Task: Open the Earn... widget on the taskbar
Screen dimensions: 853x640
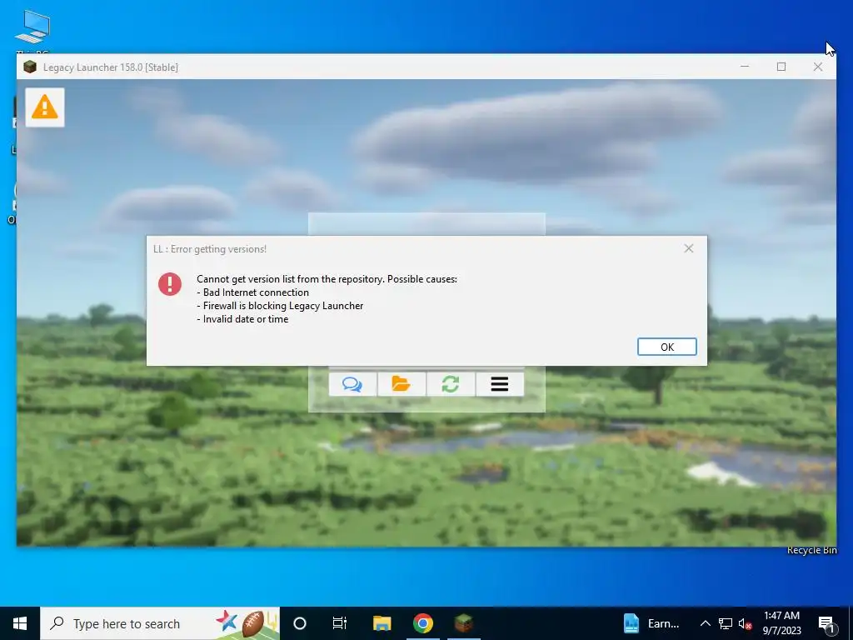Action: (x=651, y=623)
